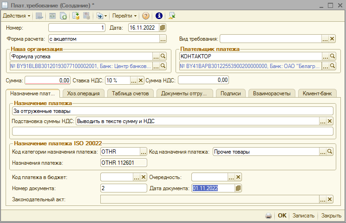Screen dimensions: 346x223
Task: Click the blue info icon in toolbar
Action: click(159, 16)
